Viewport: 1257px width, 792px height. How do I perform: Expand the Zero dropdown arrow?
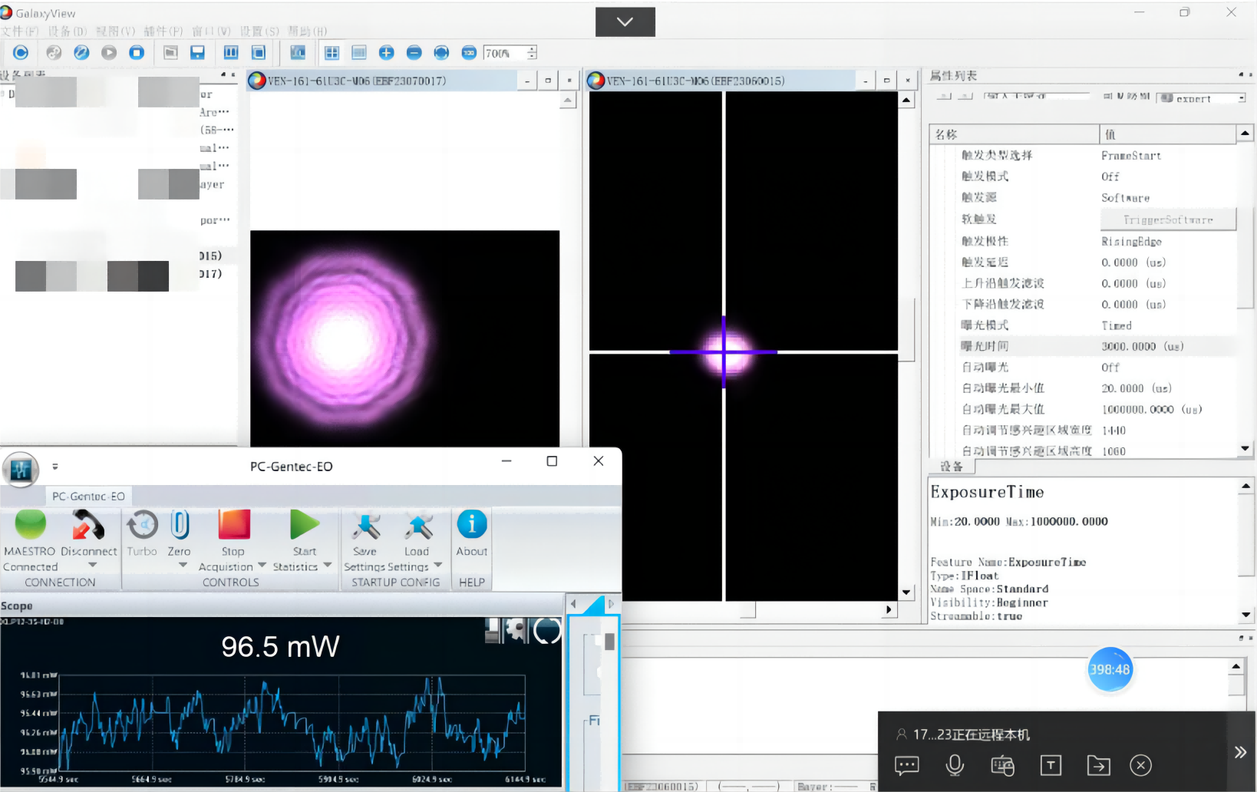(x=183, y=566)
